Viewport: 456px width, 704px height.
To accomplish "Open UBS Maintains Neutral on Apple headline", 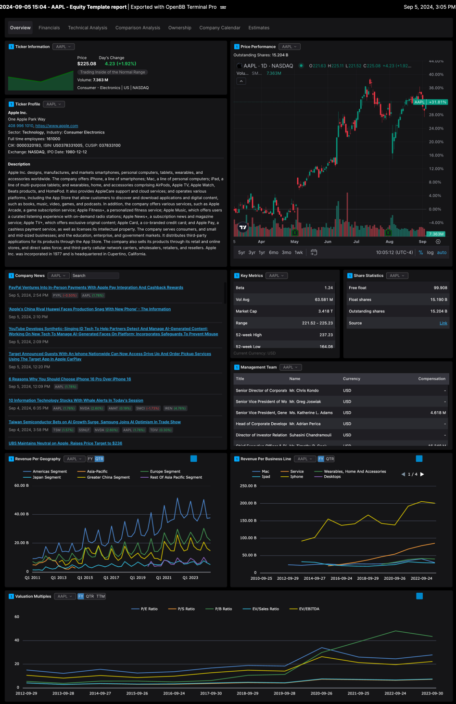I will pyautogui.click(x=65, y=443).
